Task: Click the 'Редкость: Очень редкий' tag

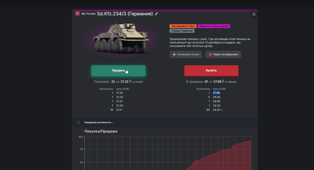Action: point(214,26)
